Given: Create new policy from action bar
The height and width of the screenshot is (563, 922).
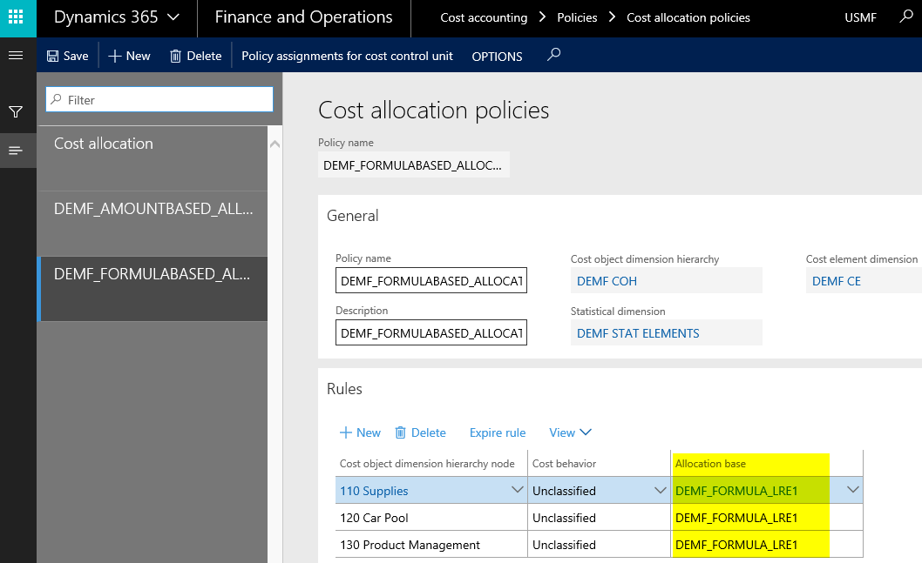Looking at the screenshot, I should pos(129,56).
